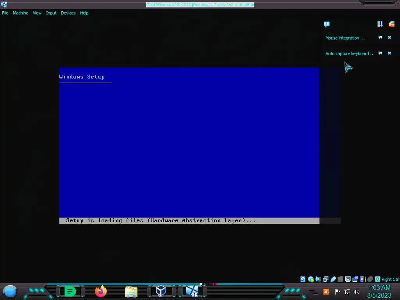Click the optical disk status icon
The width and height of the screenshot is (400, 300).
[x=311, y=279]
